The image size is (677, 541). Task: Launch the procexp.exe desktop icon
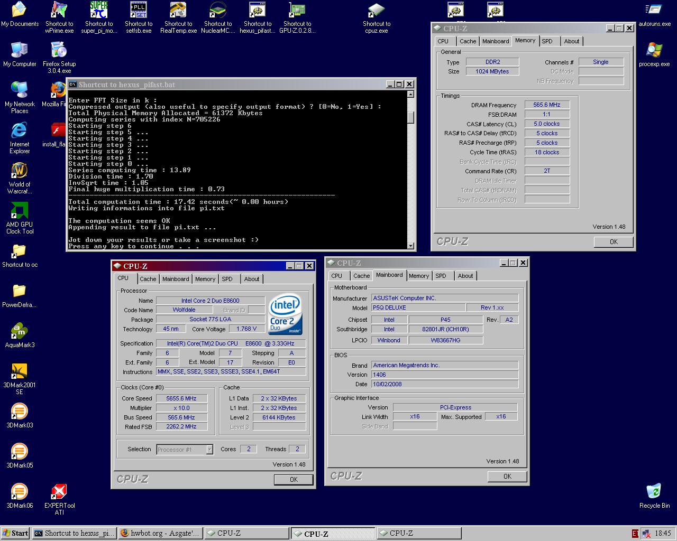click(x=654, y=54)
